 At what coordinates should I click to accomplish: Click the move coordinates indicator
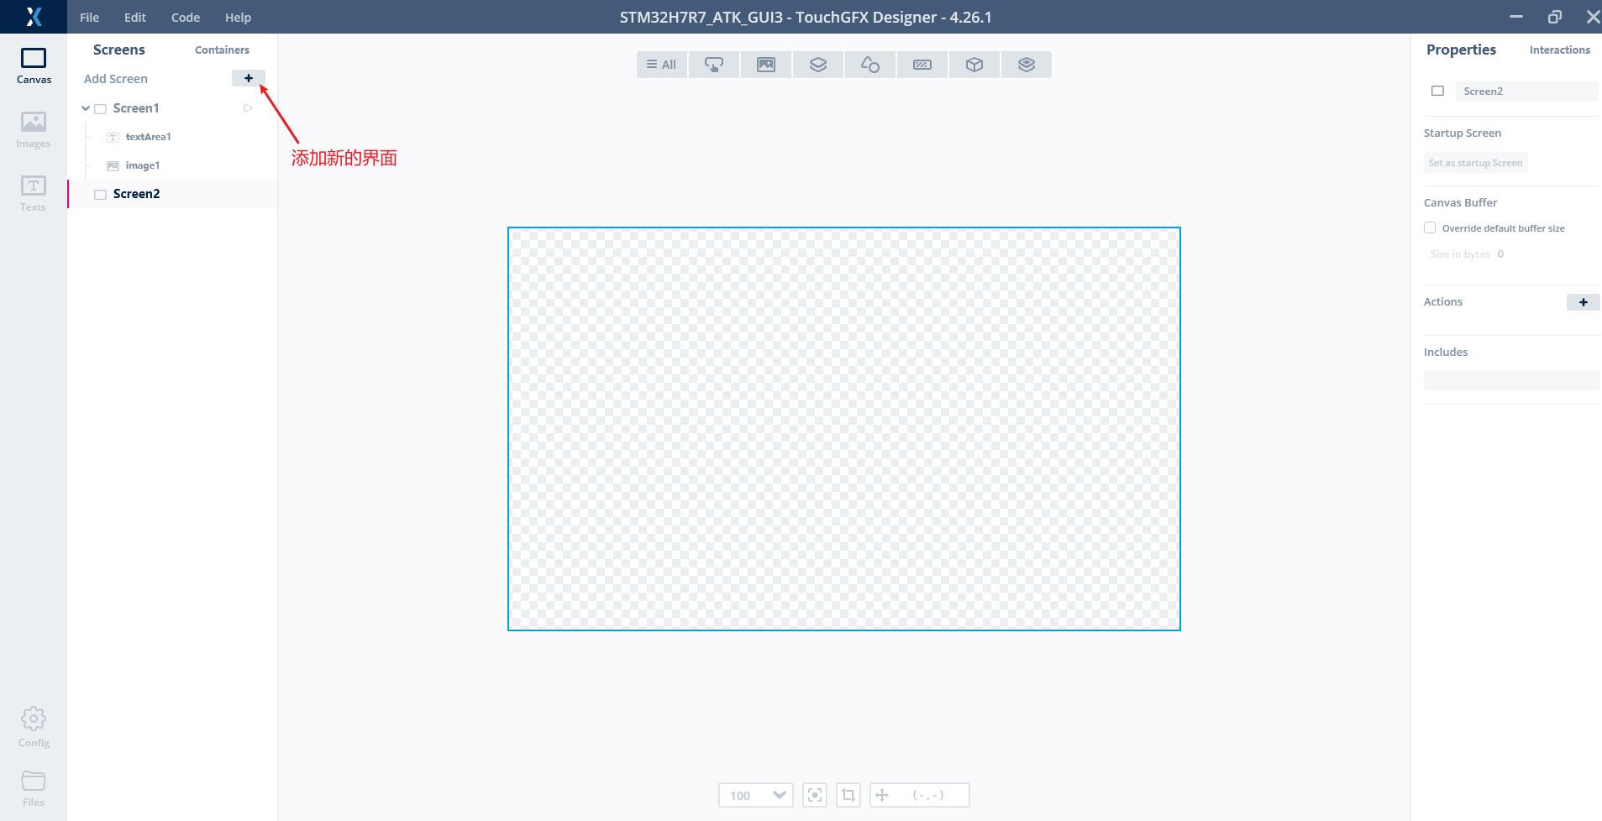[920, 795]
